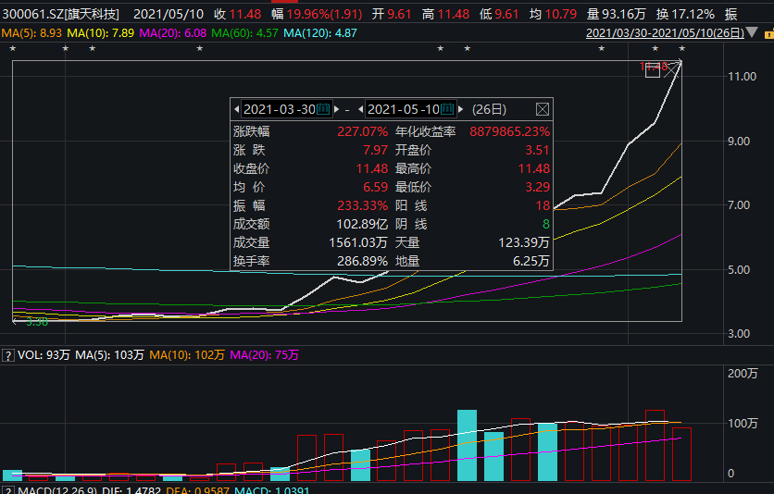Screen dimensions: 774x494
Task: Open the end date calendar picker
Action: (447, 109)
